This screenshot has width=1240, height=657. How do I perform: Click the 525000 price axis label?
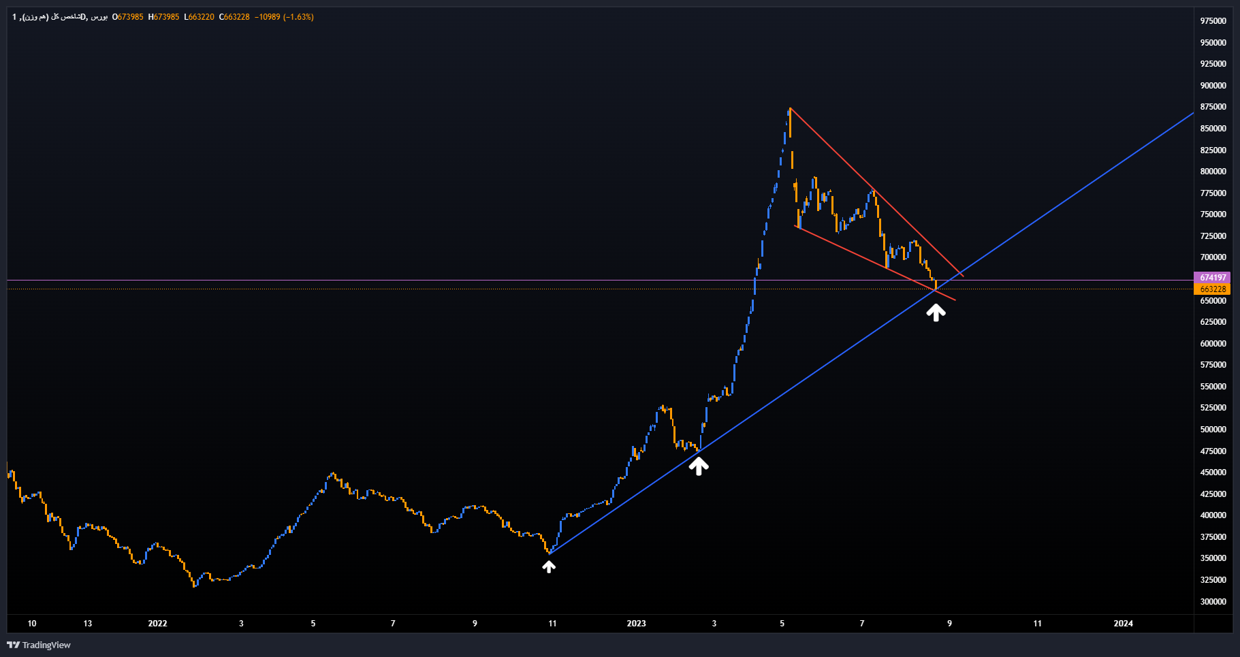1213,408
